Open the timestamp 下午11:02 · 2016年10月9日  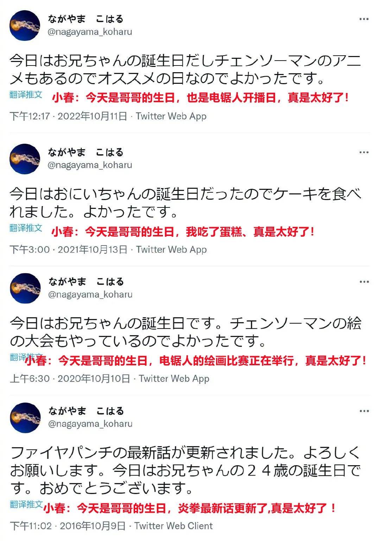tap(68, 526)
